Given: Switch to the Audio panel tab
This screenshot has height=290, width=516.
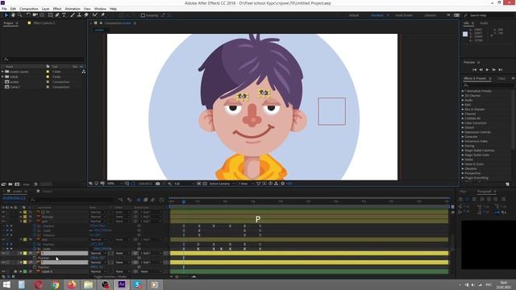Looking at the screenshot, I should point(484,23).
